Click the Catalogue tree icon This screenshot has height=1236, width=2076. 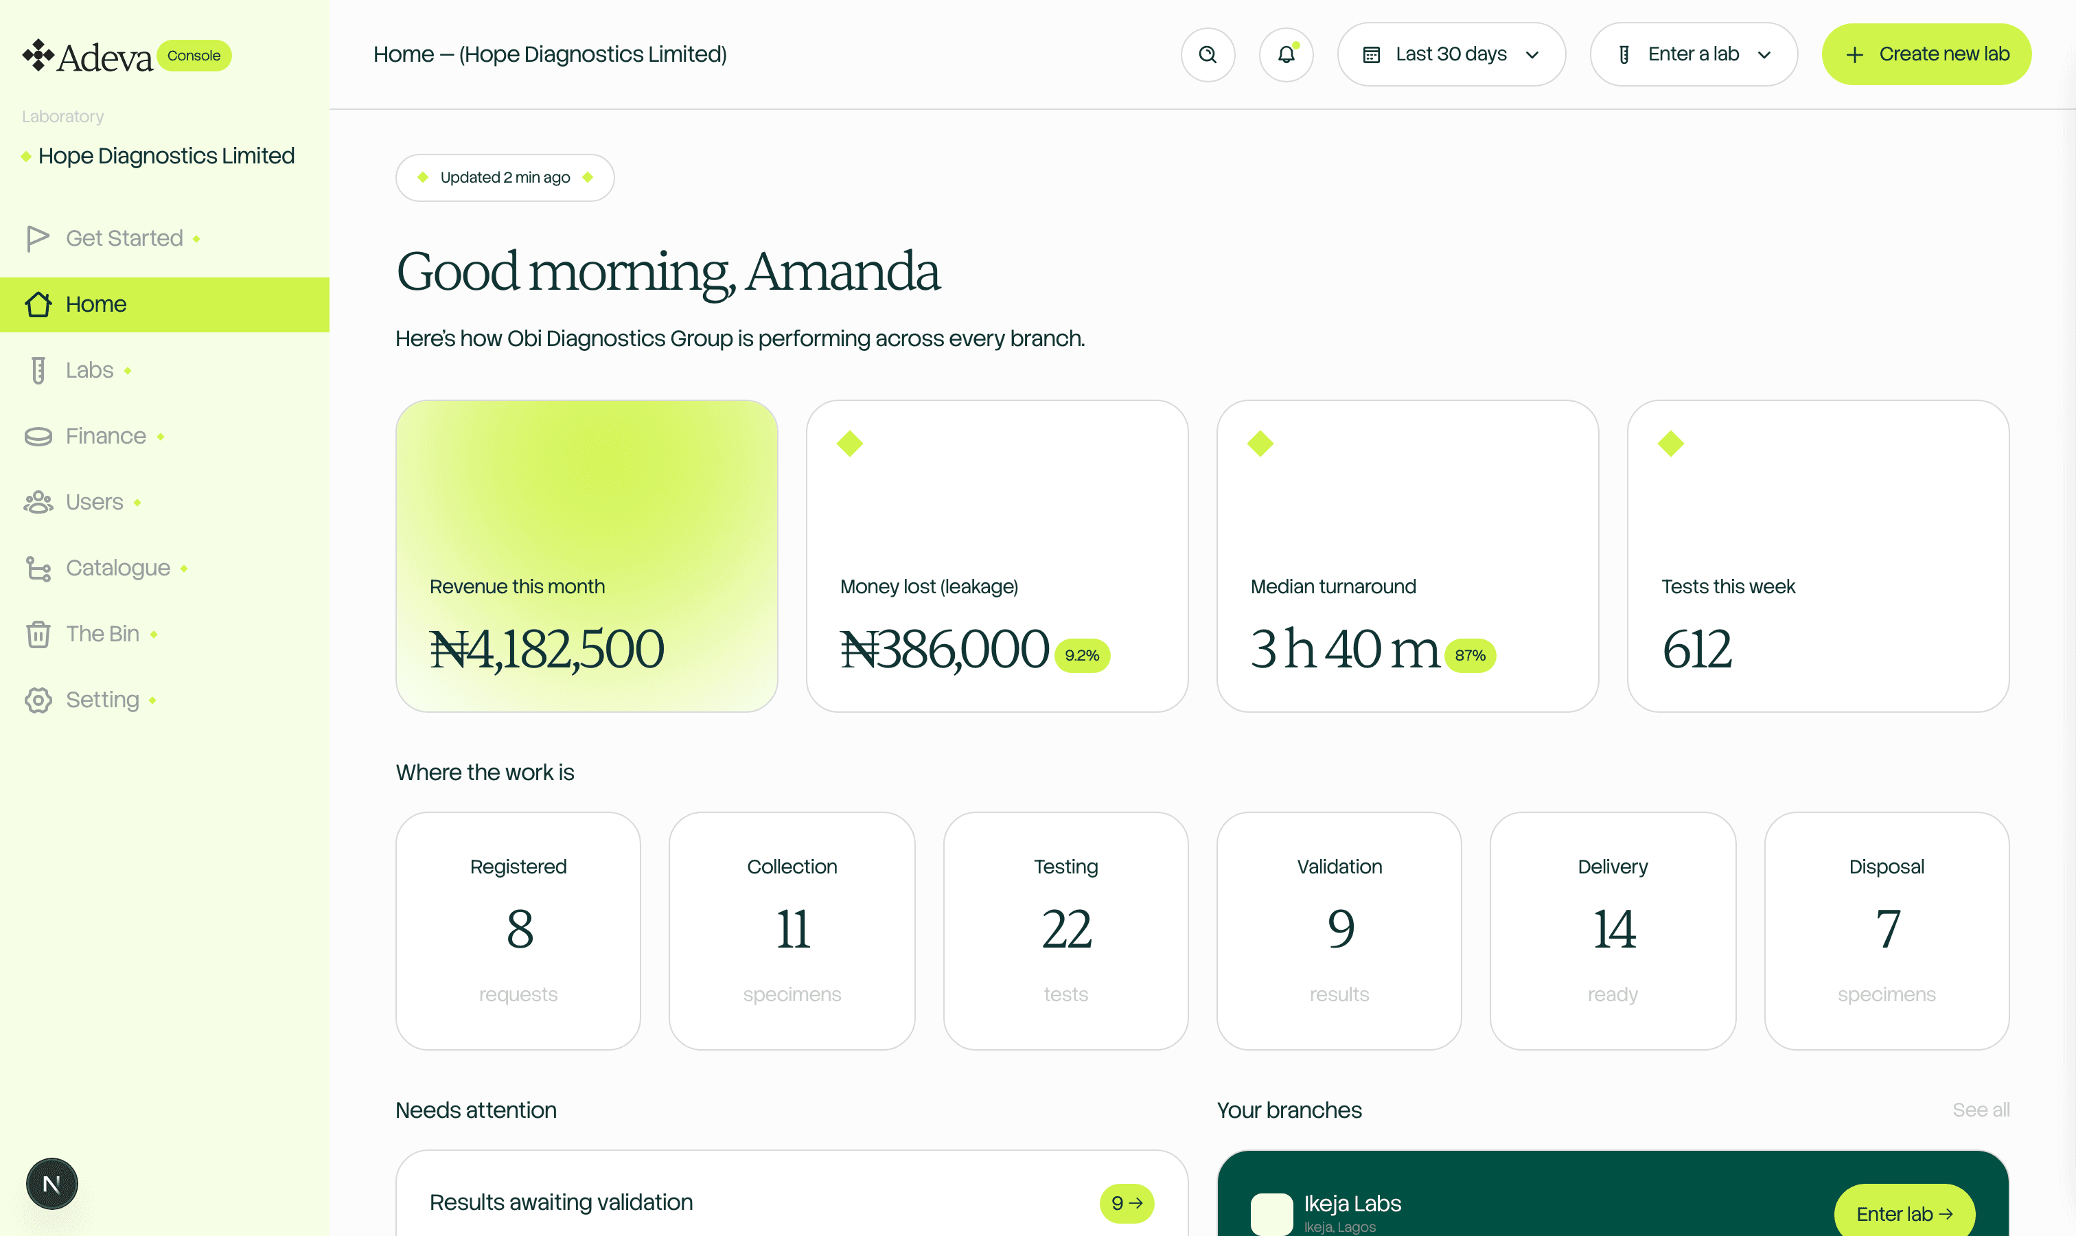pyautogui.click(x=38, y=568)
